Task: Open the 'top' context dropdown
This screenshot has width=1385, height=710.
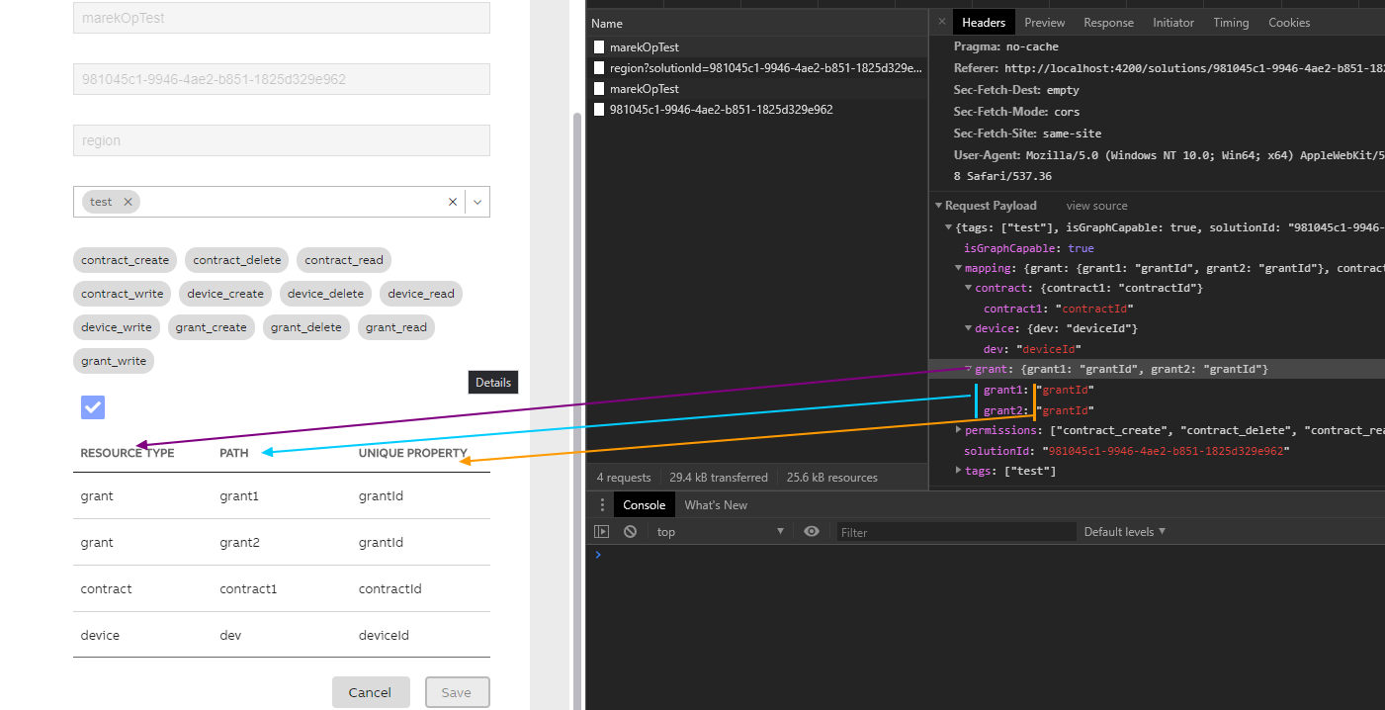Action: 720,532
